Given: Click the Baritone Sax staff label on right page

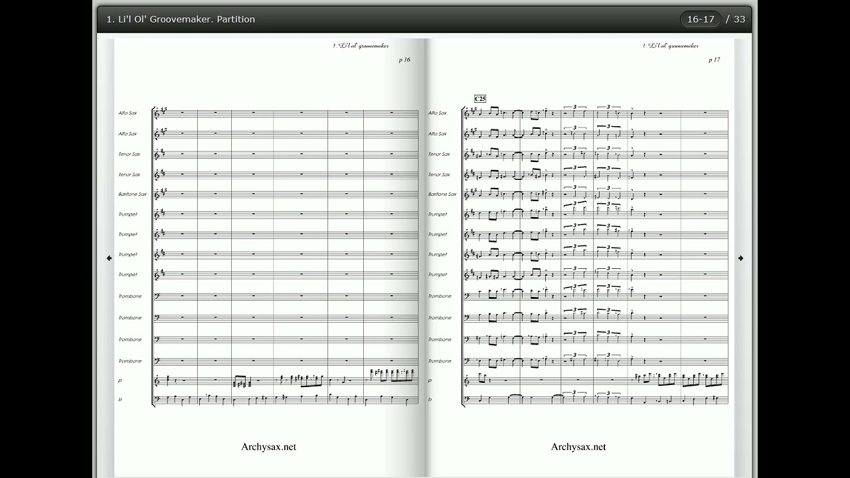Looking at the screenshot, I should 442,195.
